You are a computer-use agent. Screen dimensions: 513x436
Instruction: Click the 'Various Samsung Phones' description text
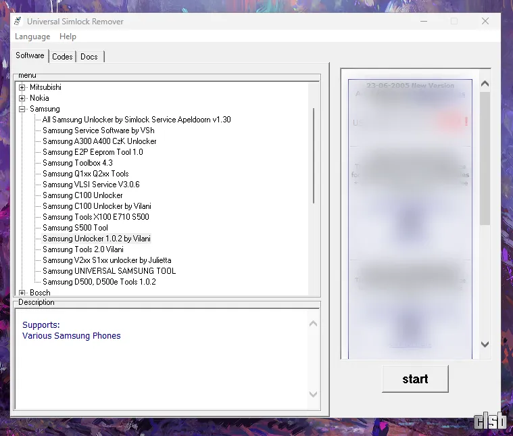pos(72,336)
